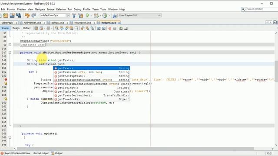Click the Last Edit icon in editor toolbar
The width and height of the screenshot is (278, 156).
[x=36, y=28]
